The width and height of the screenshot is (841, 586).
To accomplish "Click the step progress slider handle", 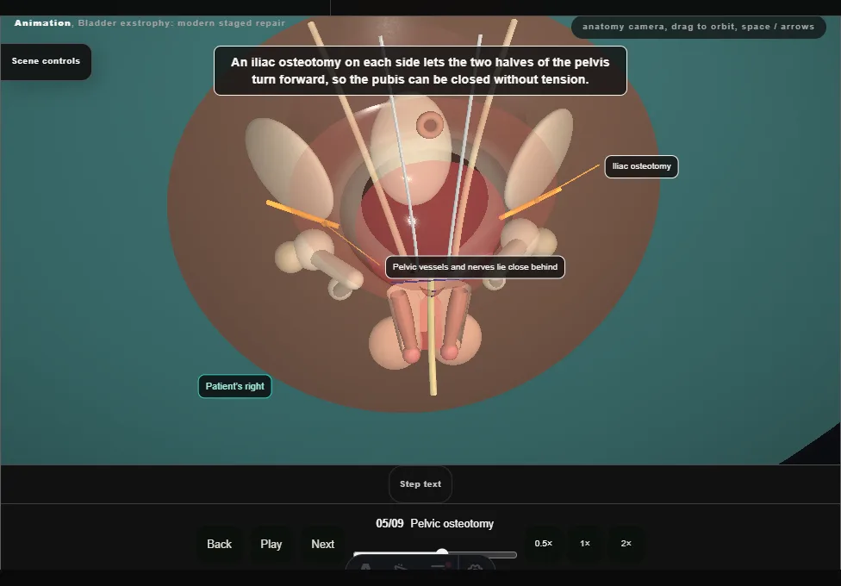I will coord(442,552).
